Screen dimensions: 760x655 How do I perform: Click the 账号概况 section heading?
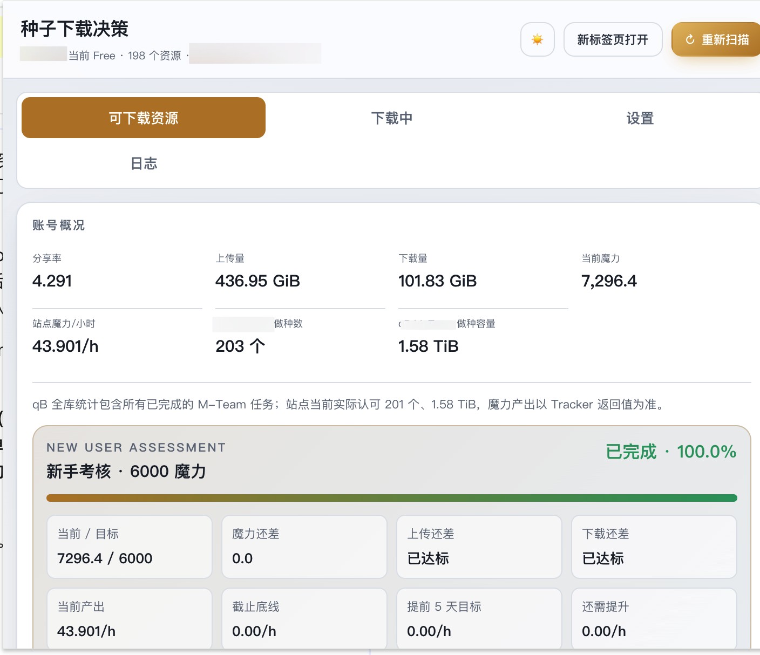click(x=58, y=225)
